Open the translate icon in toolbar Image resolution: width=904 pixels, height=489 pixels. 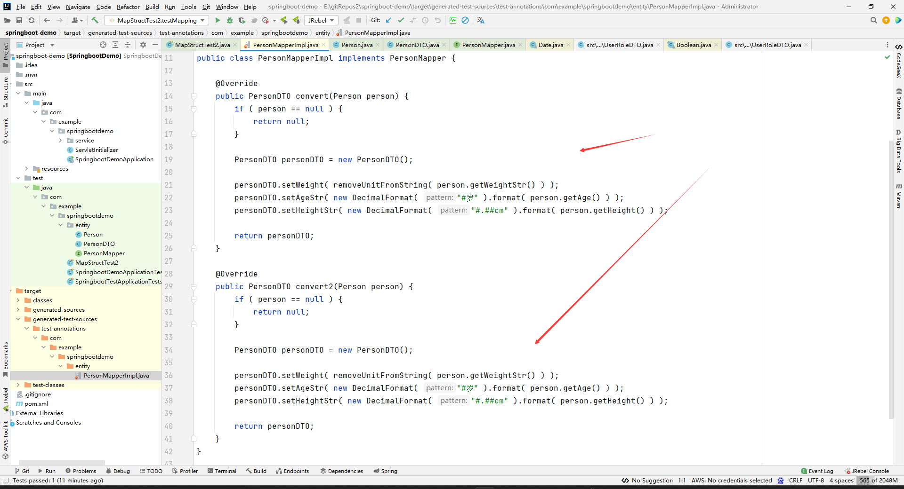[480, 20]
